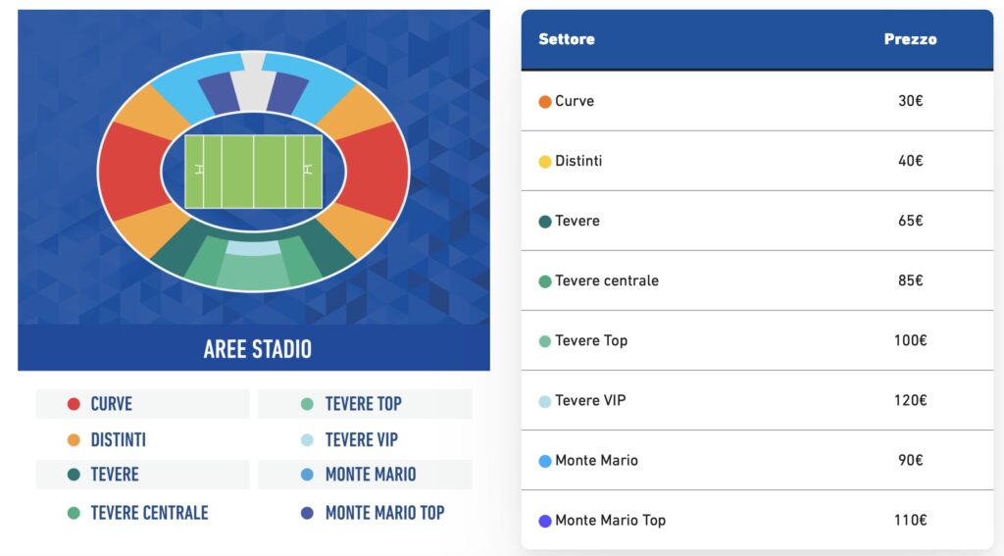Click the AREE STADIO title banner

coord(257,348)
